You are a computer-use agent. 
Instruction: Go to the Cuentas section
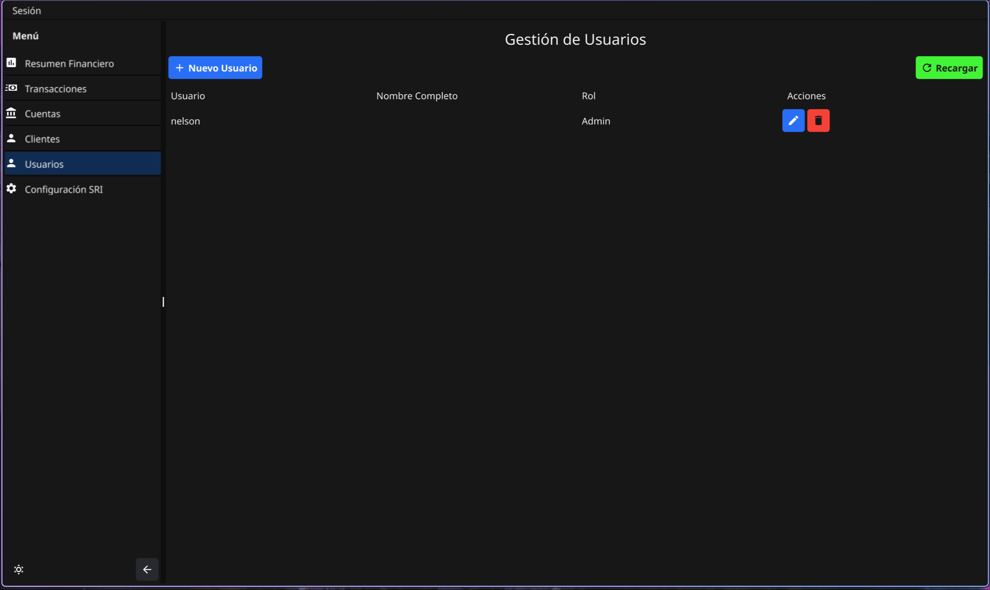tap(42, 114)
